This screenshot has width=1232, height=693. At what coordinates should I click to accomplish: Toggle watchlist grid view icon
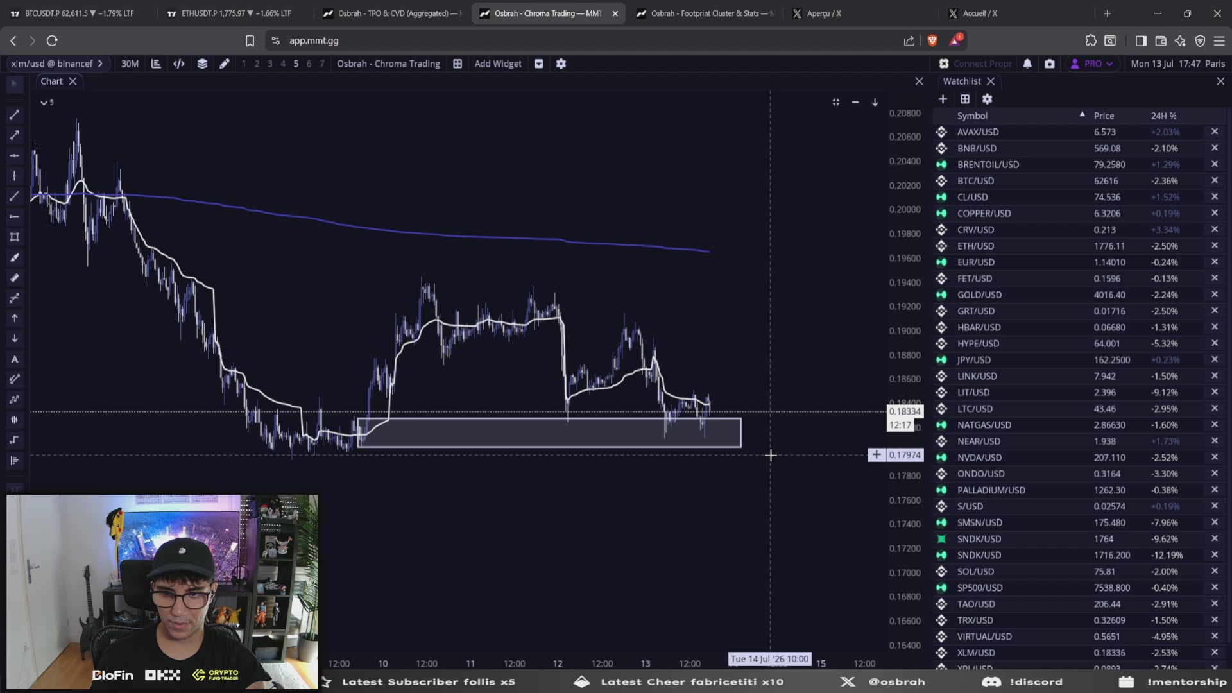tap(965, 99)
